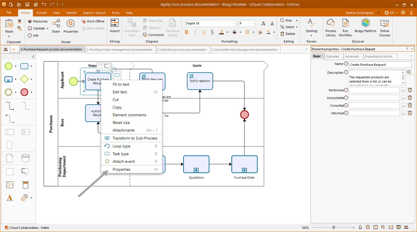Click the notifications bell in status bar
The width and height of the screenshot is (417, 232).
pos(360,227)
